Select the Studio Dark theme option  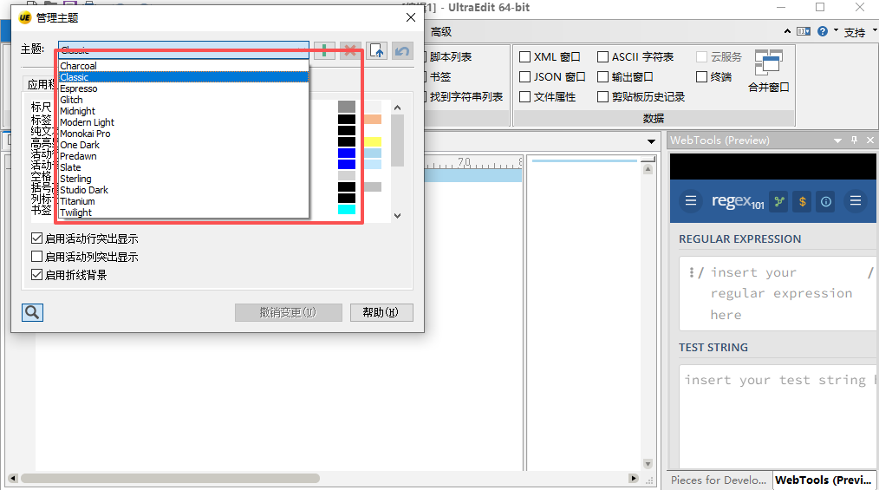pos(184,190)
